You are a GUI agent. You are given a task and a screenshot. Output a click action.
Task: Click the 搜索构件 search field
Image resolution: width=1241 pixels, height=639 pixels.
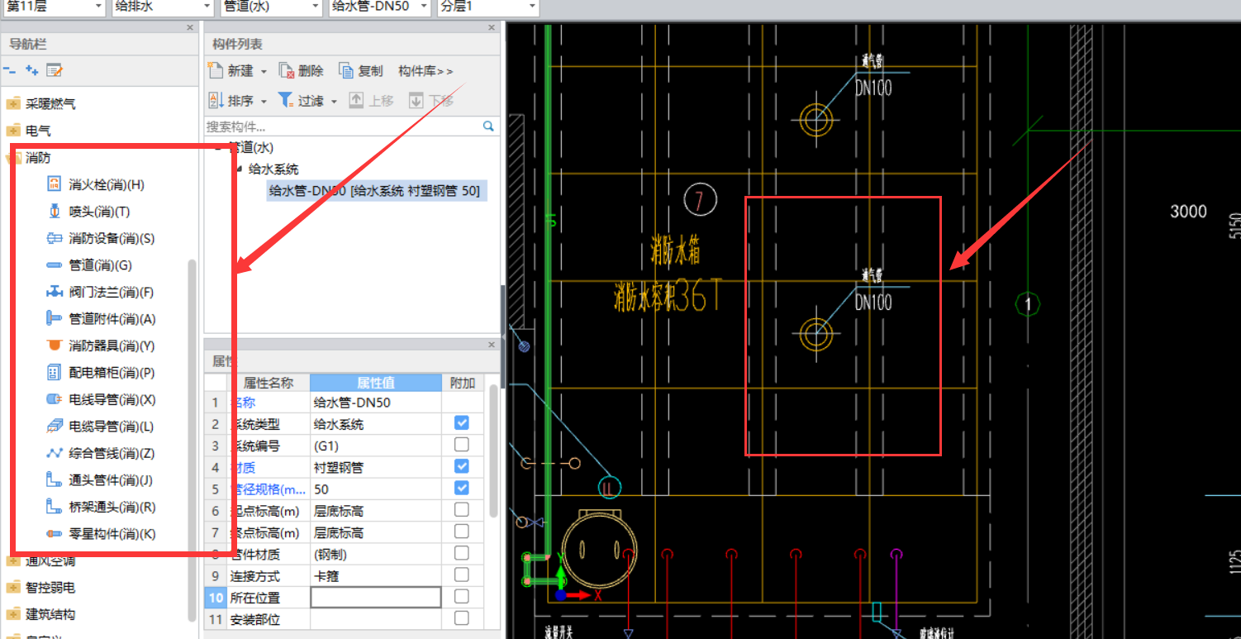(343, 126)
